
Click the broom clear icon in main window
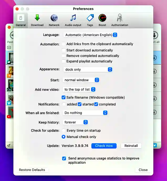coord(9,145)
